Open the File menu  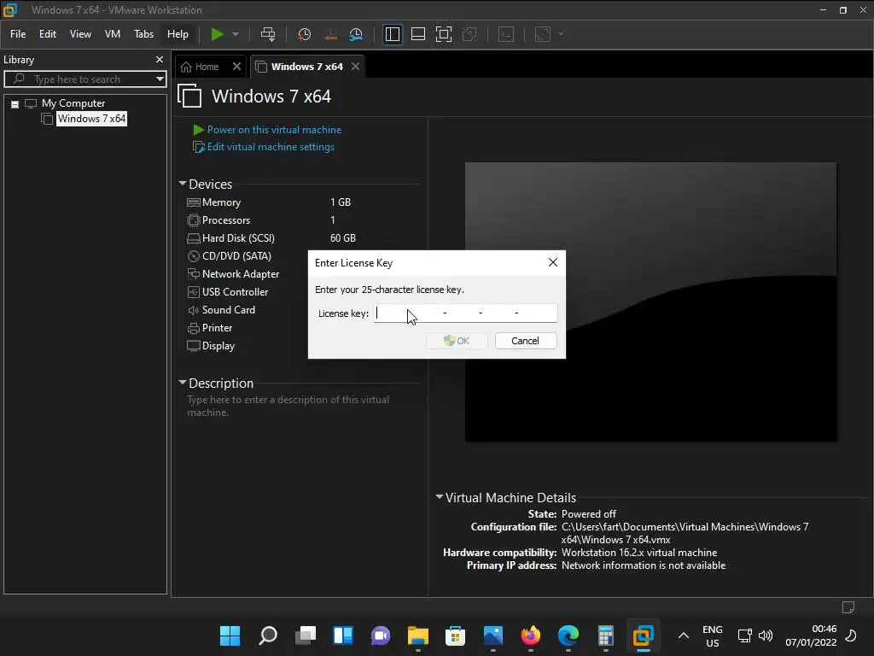point(18,34)
